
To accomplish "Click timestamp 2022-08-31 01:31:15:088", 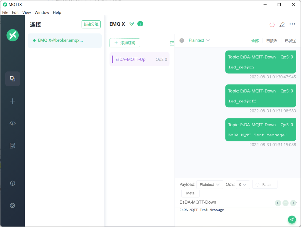I will tap(273, 145).
